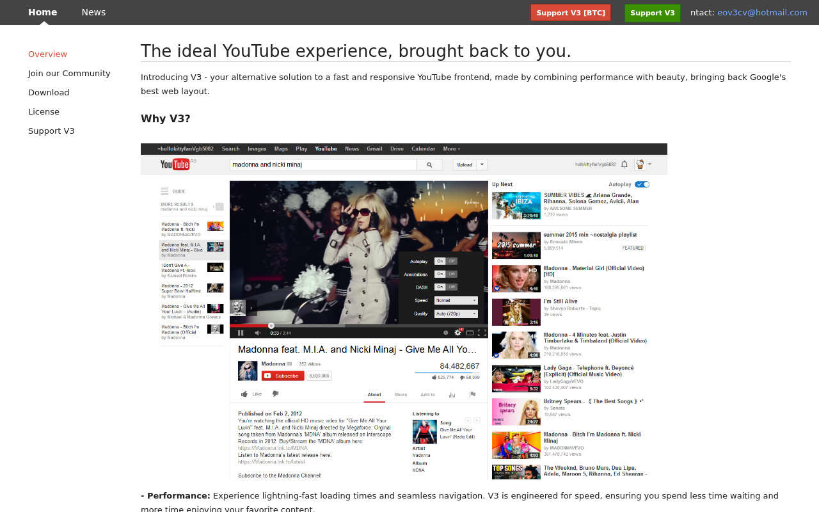
Task: Click the eov3cv@hotmail.com contact link
Action: point(762,12)
